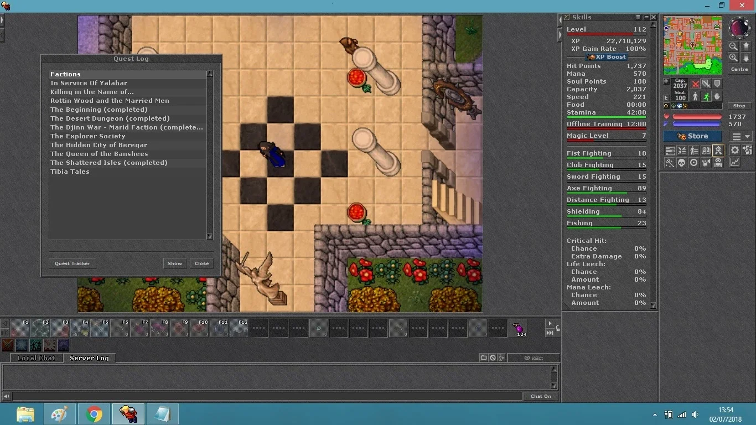Click the highlighted Quest Log icon

pos(718,151)
